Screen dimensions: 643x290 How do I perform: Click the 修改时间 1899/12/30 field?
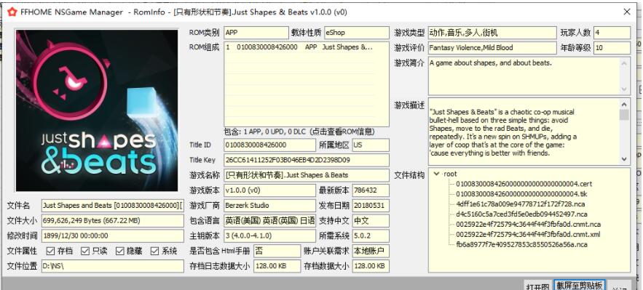(113, 235)
